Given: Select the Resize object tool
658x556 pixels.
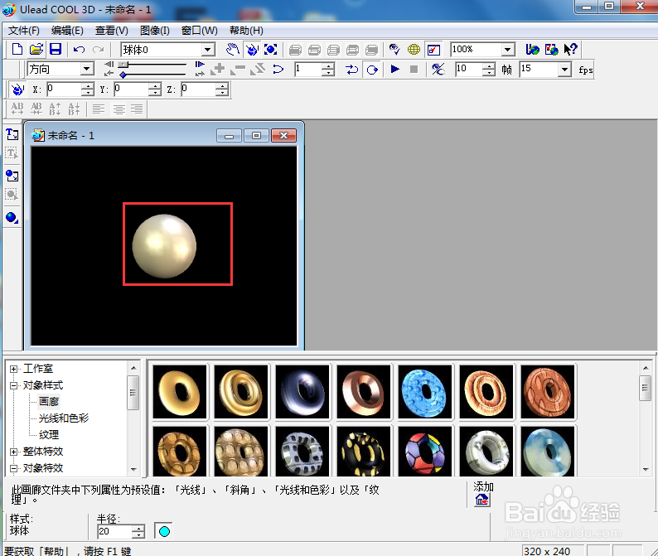Looking at the screenshot, I should pos(271,50).
